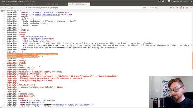Click the meta charset utf-8 line
The width and height of the screenshot is (193, 108).
(x=25, y=103)
